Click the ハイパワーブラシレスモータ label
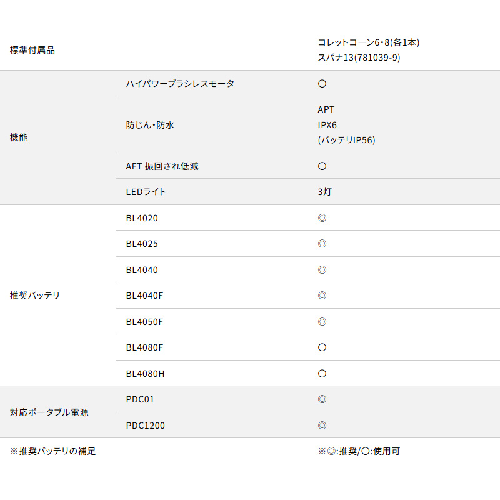 click(180, 84)
